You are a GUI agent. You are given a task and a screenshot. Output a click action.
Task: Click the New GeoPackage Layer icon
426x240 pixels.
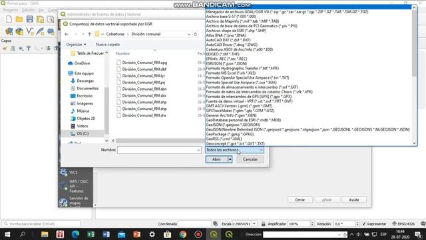(19, 31)
